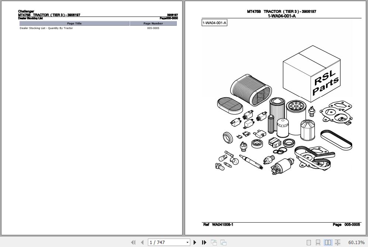368x247 pixels.
Task: Click the previous view history icon
Action: pos(213,242)
